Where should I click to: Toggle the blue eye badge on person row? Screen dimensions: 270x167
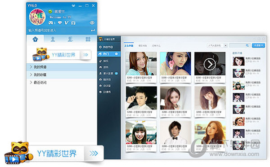pyautogui.click(x=117, y=73)
